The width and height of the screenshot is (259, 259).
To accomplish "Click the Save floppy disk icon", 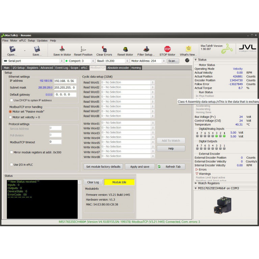I will pos(37,49).
